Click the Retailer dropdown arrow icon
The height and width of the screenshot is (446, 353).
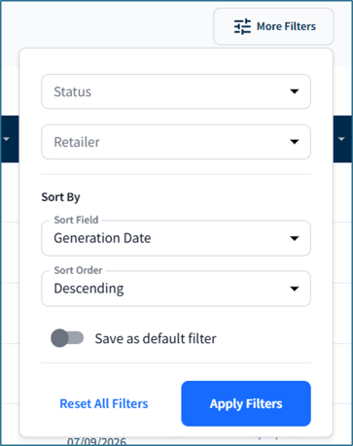pos(295,142)
